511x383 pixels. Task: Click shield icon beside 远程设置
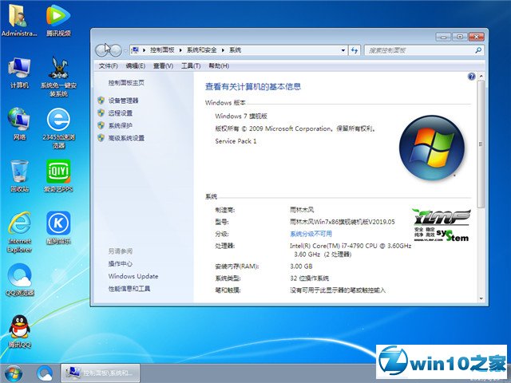[101, 113]
